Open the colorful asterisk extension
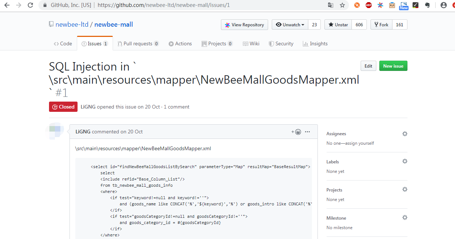455x239 pixels. 380,5
